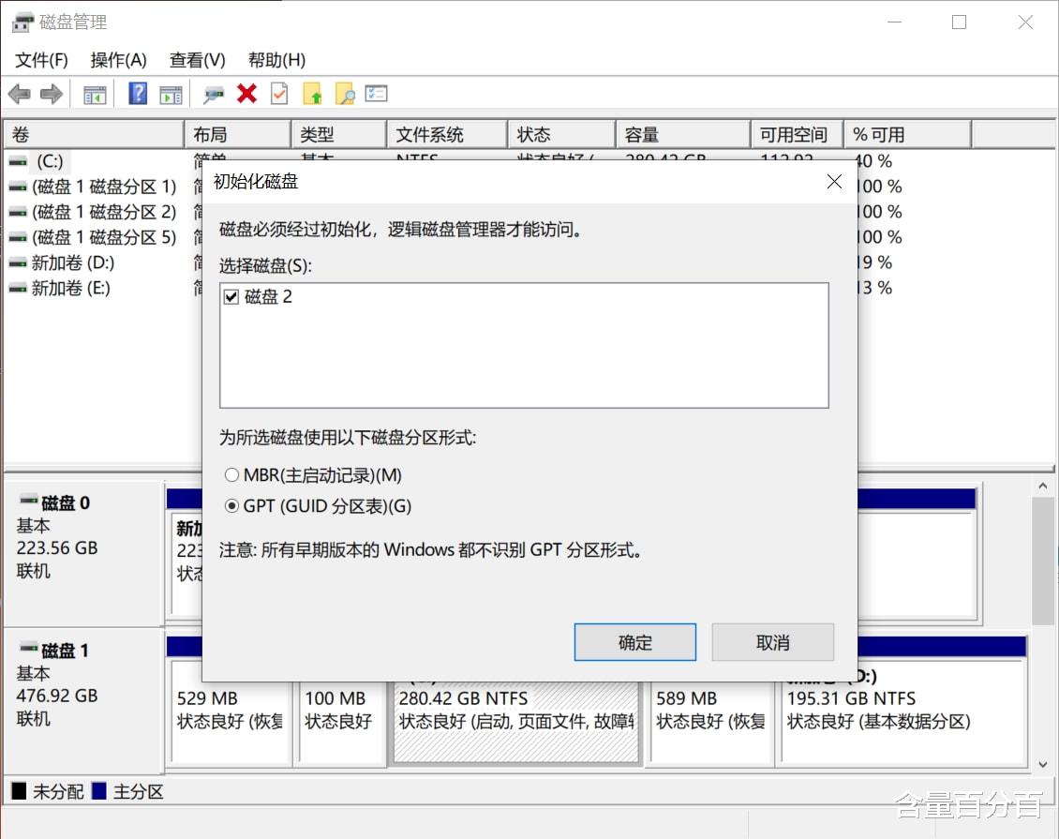
Task: Select the GPT (GUID 分区表) radio button
Action: [x=231, y=506]
